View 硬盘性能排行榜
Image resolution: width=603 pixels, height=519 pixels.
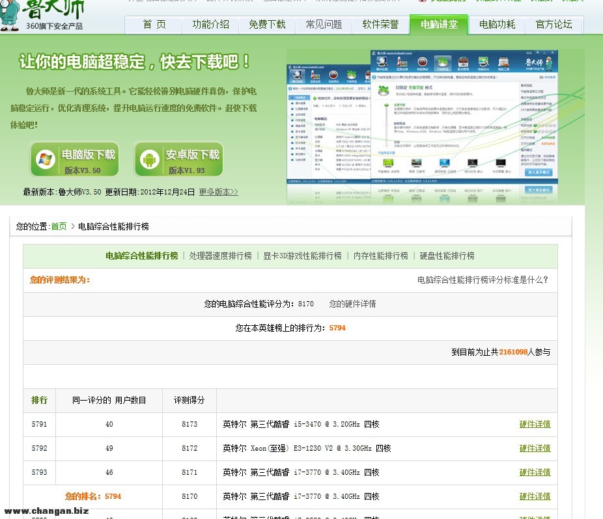click(447, 256)
